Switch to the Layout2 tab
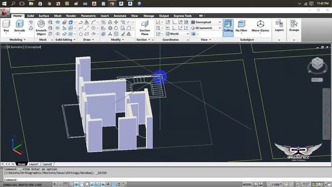 pyautogui.click(x=47, y=164)
